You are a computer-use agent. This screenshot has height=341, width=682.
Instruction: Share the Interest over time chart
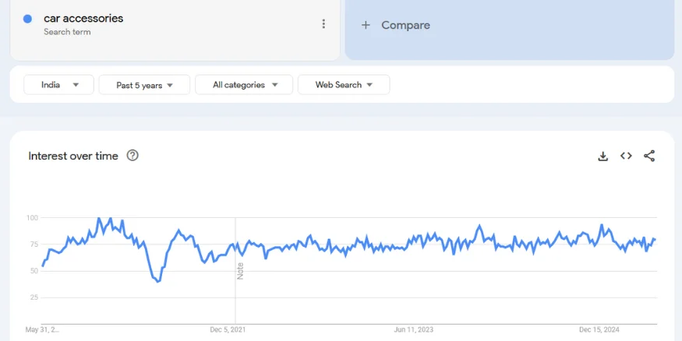pyautogui.click(x=649, y=156)
